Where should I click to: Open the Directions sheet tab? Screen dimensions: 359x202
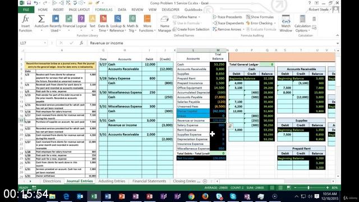point(52,181)
